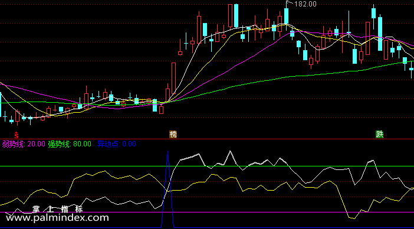This screenshot has height=229, width=414.
Task: Select the tall red breakout candle below 榜 surge
Action: 173,78
